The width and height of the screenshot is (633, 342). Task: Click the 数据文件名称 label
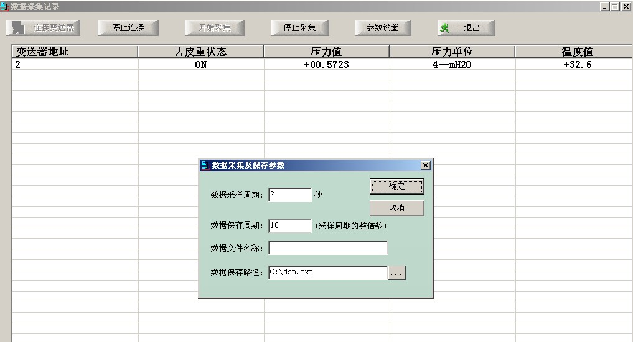(237, 249)
